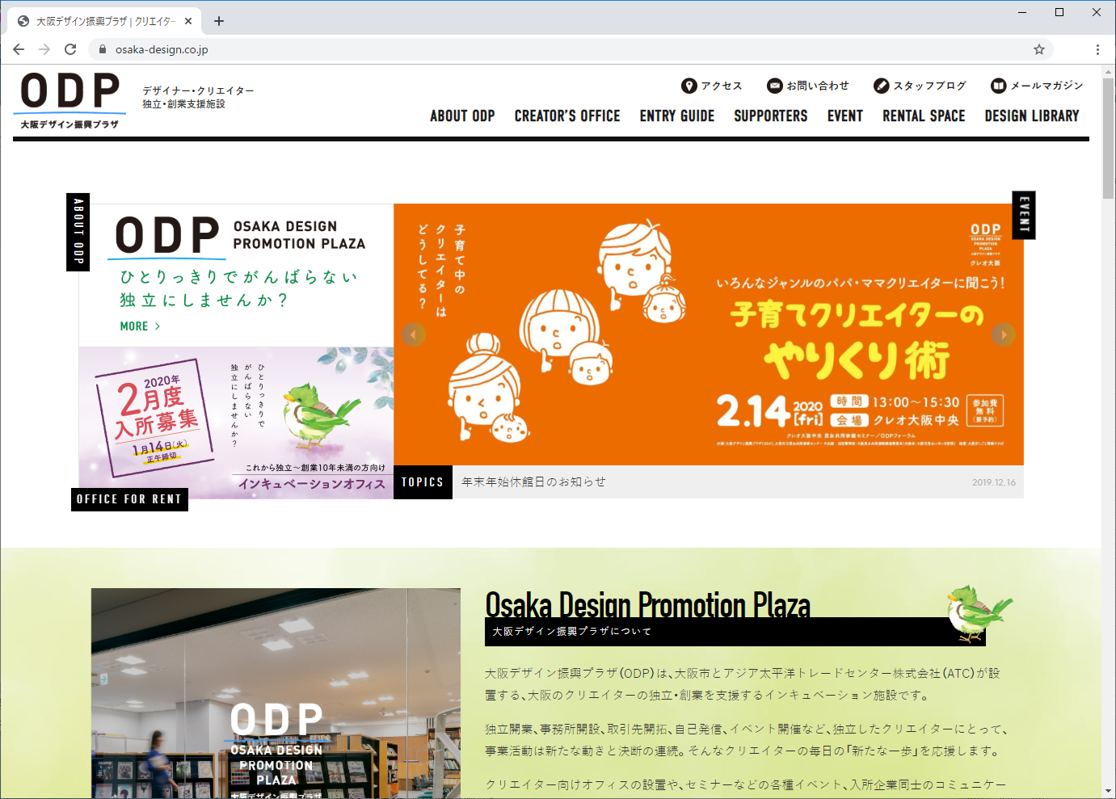Select ENTRY GUIDE in navigation
1116x799 pixels.
[x=677, y=116]
